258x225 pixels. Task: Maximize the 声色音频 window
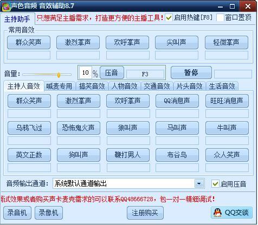coord(232,6)
